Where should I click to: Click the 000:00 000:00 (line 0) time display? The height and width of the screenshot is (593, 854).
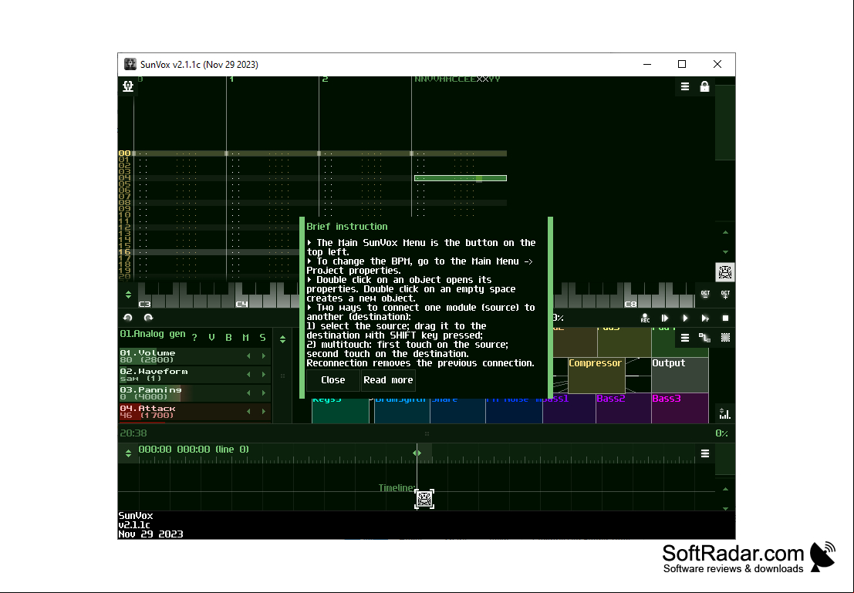click(x=194, y=450)
